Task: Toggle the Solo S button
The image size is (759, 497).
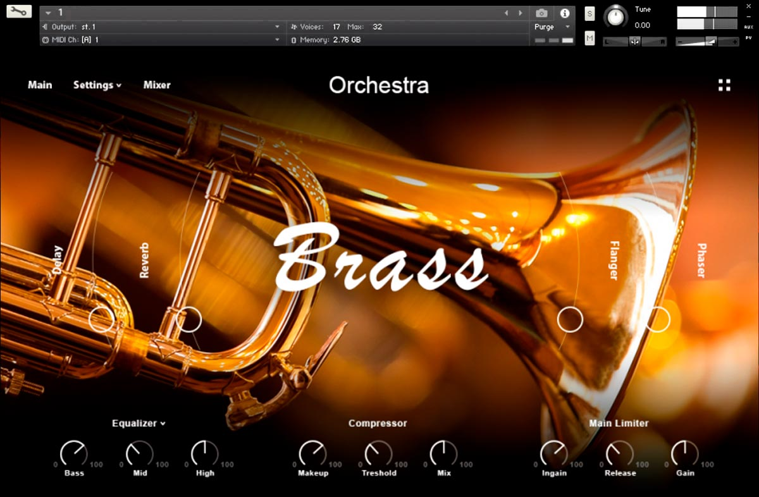Action: coord(589,14)
